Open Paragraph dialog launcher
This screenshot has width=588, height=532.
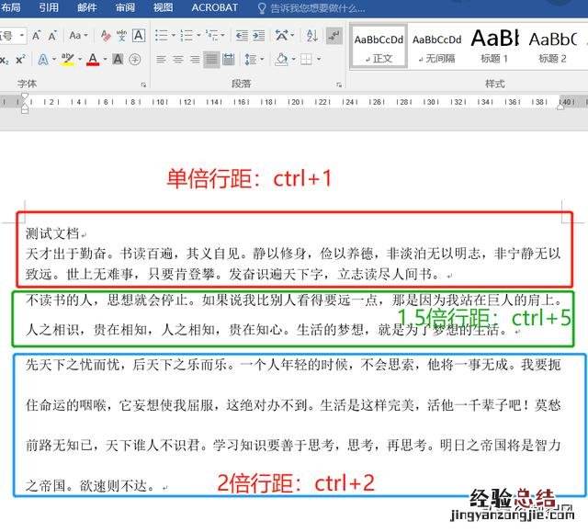339,85
